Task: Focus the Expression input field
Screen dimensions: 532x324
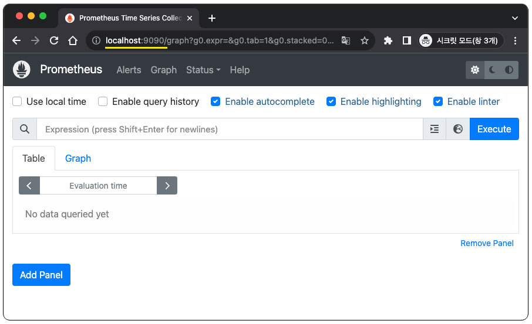Action: [230, 129]
